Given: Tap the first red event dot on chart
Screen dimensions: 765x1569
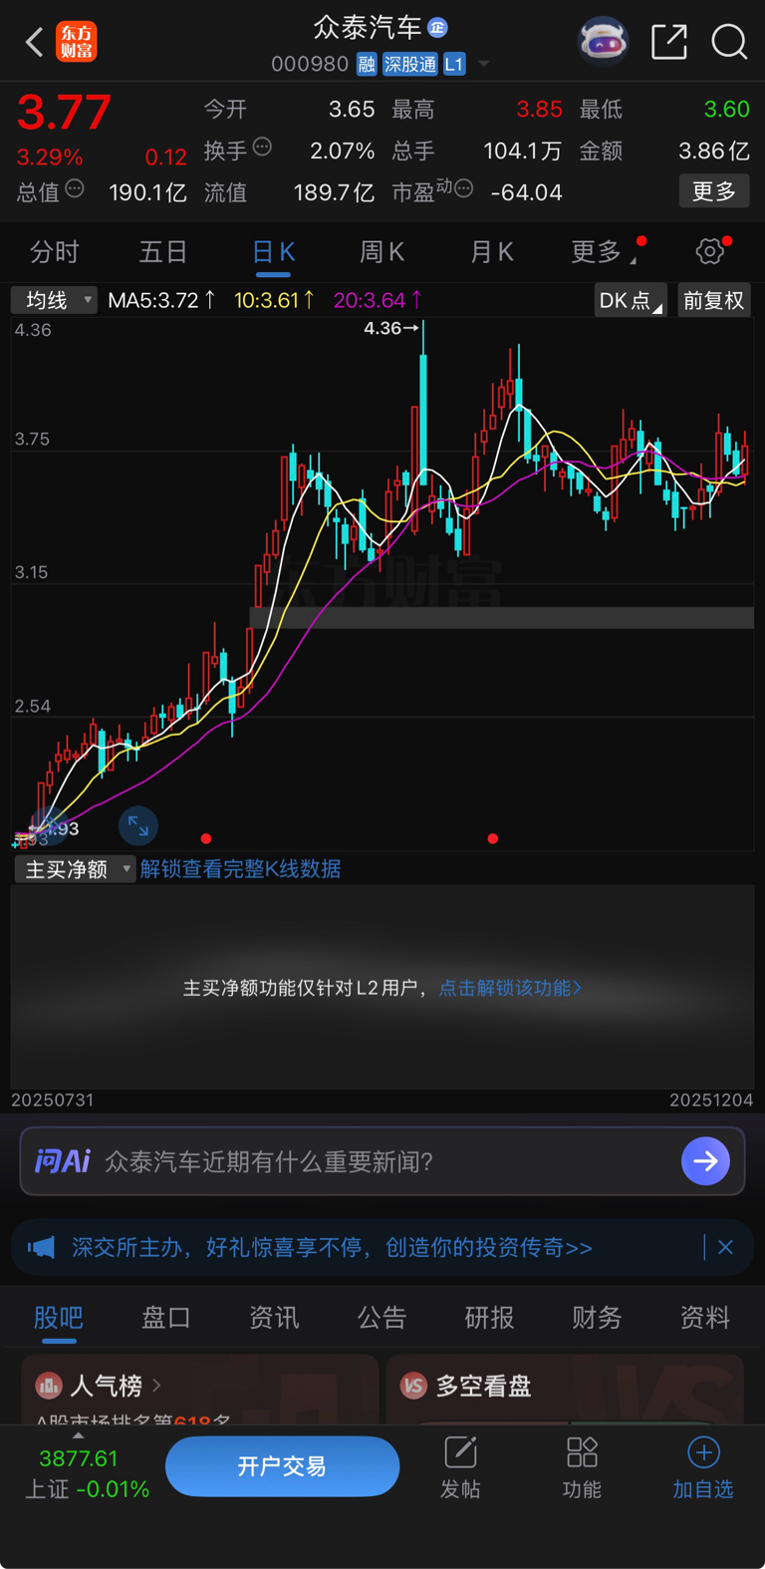Looking at the screenshot, I should tap(205, 839).
